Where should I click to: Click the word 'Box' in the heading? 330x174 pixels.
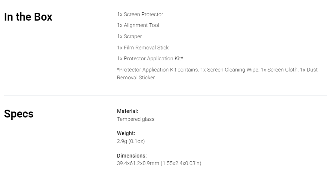[x=43, y=17]
